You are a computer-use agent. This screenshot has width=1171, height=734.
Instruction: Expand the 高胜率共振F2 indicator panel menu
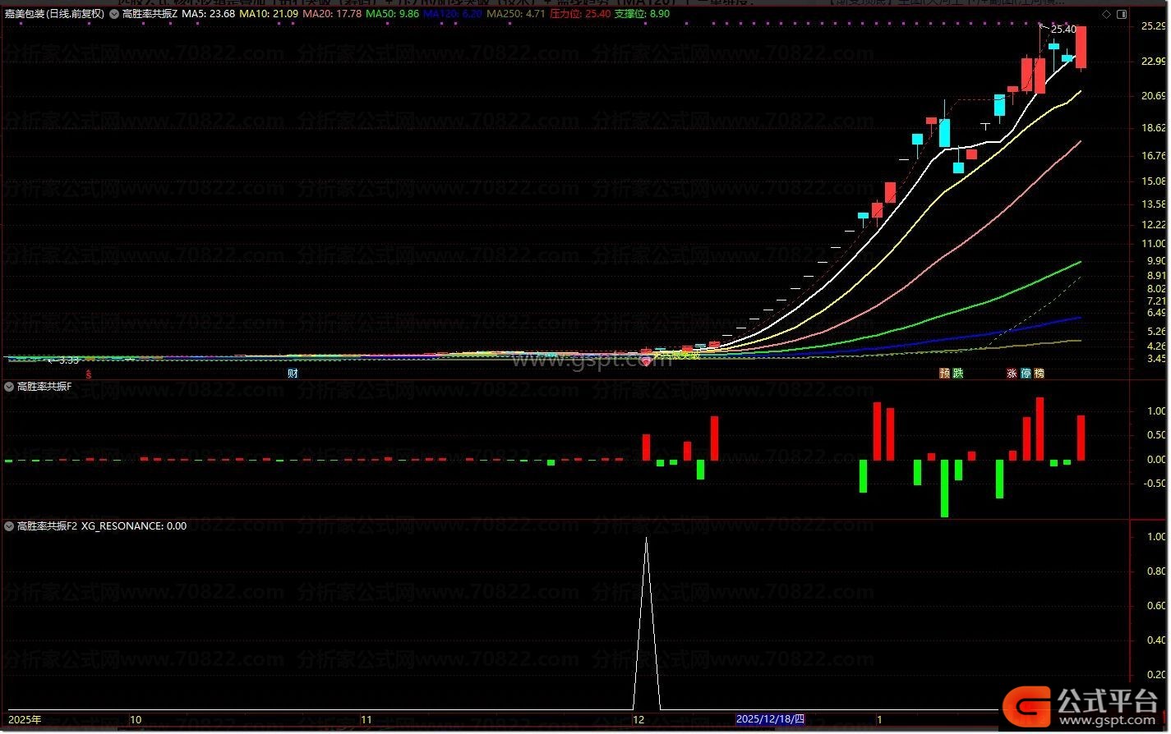pyautogui.click(x=10, y=526)
